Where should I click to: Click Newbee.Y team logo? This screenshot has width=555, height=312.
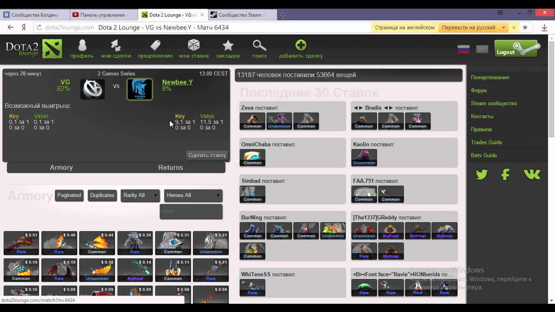pyautogui.click(x=140, y=89)
